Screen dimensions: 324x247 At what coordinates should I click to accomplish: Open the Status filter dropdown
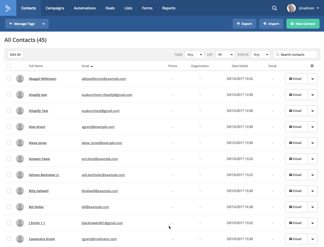261,54
